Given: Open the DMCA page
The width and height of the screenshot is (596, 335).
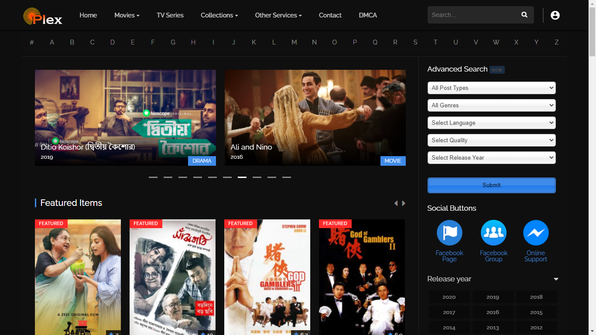Looking at the screenshot, I should coord(368,15).
